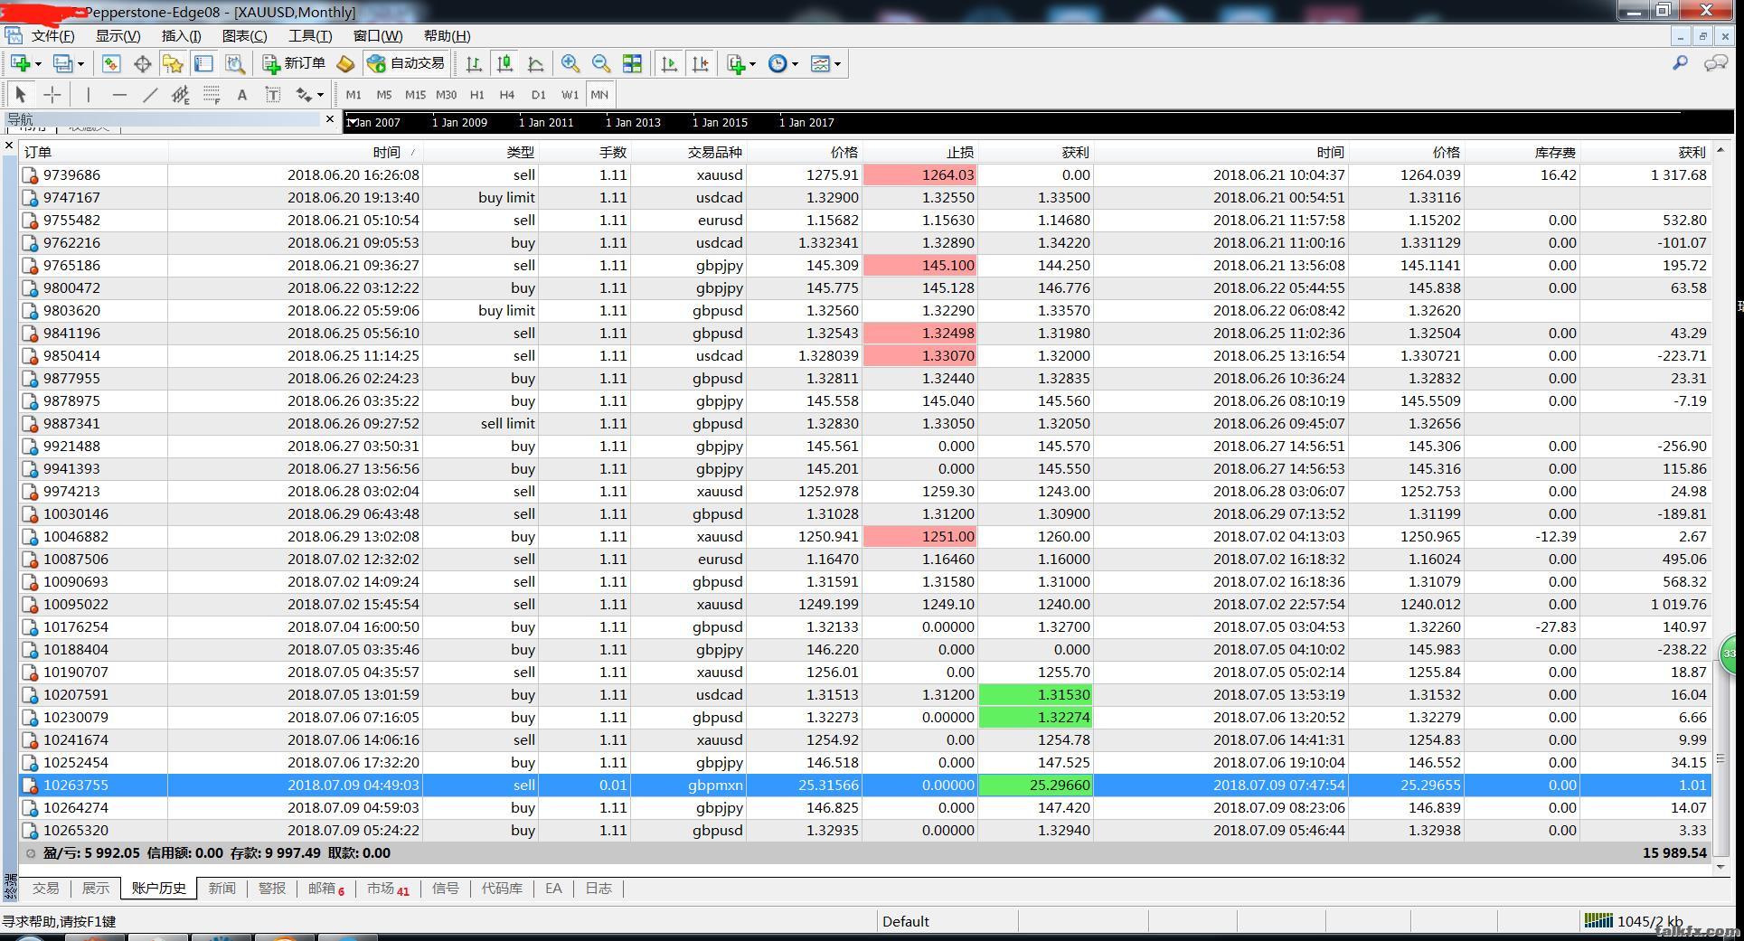Sort by the 订单 column header

tap(94, 152)
